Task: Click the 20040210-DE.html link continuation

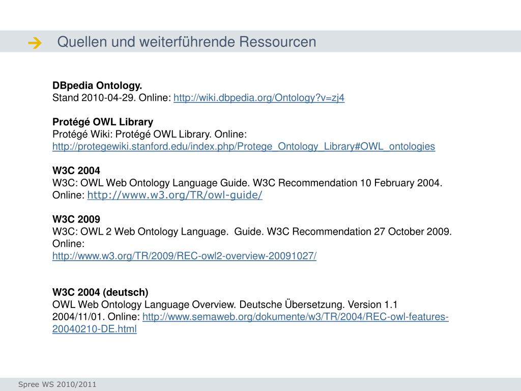Action: pos(94,329)
